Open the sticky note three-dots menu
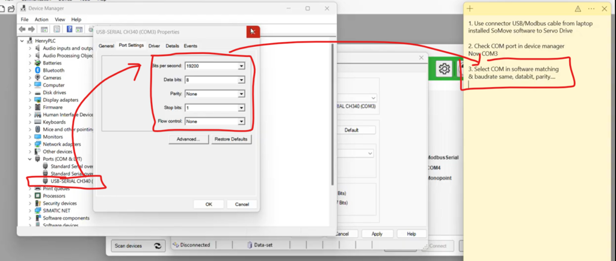This screenshot has height=261, width=616. pos(591,8)
